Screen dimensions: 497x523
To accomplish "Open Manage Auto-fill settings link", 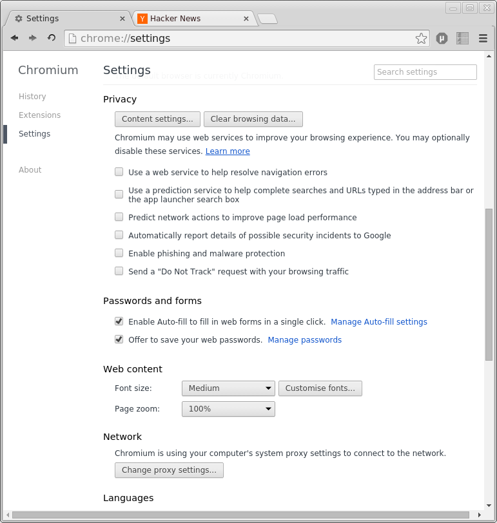I will (x=379, y=322).
